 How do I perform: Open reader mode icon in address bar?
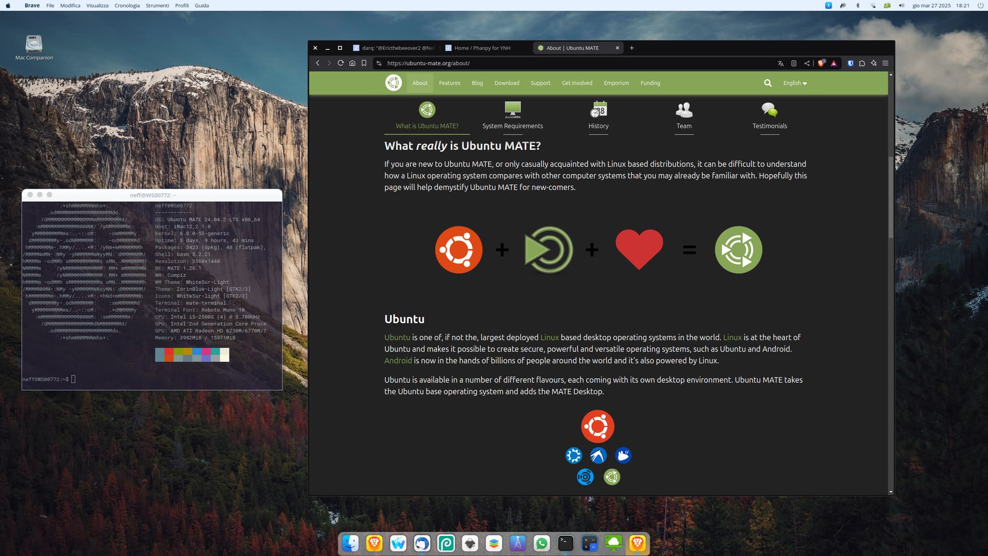(793, 63)
